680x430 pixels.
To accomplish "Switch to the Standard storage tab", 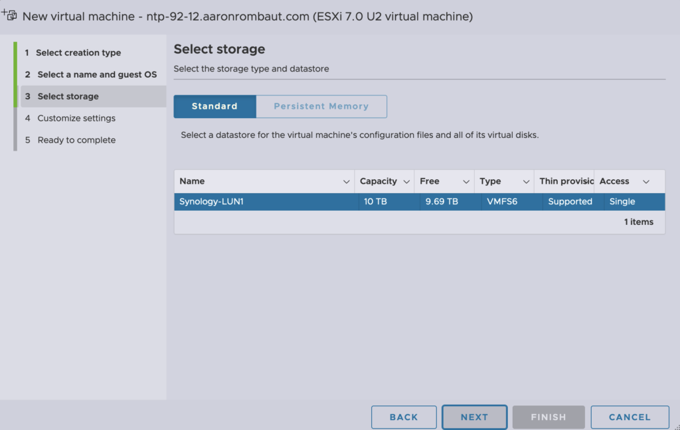I will 214,106.
